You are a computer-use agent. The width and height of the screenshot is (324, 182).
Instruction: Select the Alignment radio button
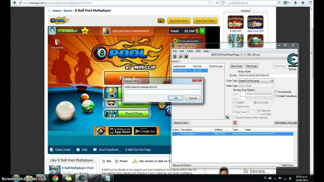point(259,110)
